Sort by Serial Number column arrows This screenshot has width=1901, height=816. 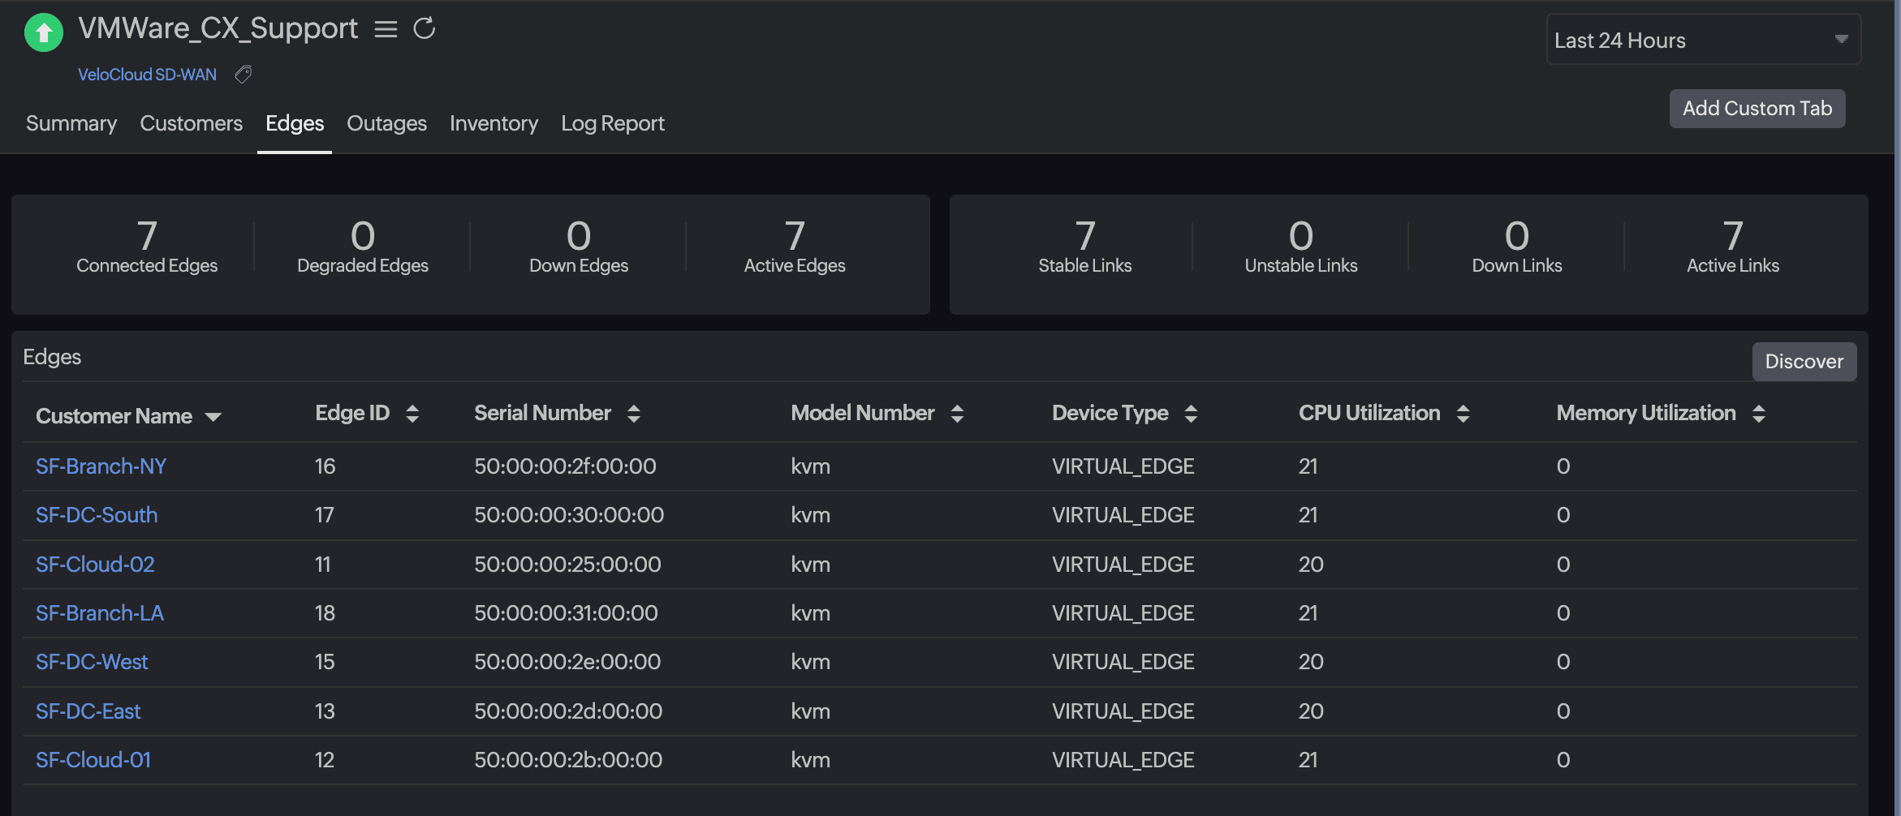click(x=634, y=414)
